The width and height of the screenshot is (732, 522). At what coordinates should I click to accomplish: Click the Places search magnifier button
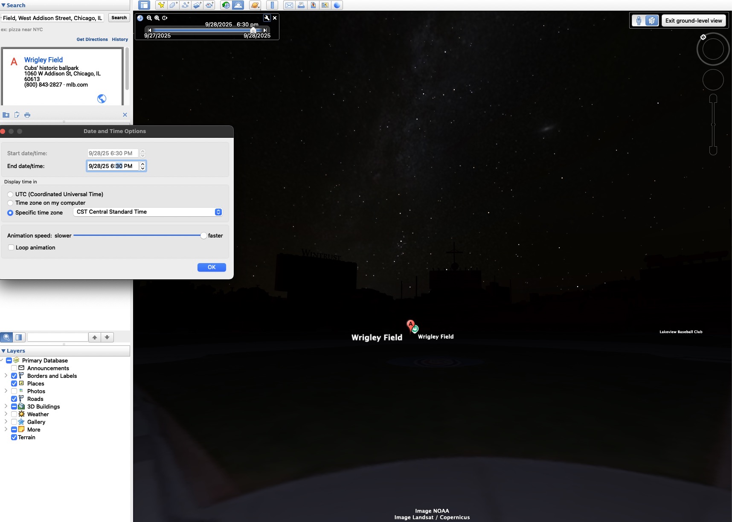tap(6, 337)
